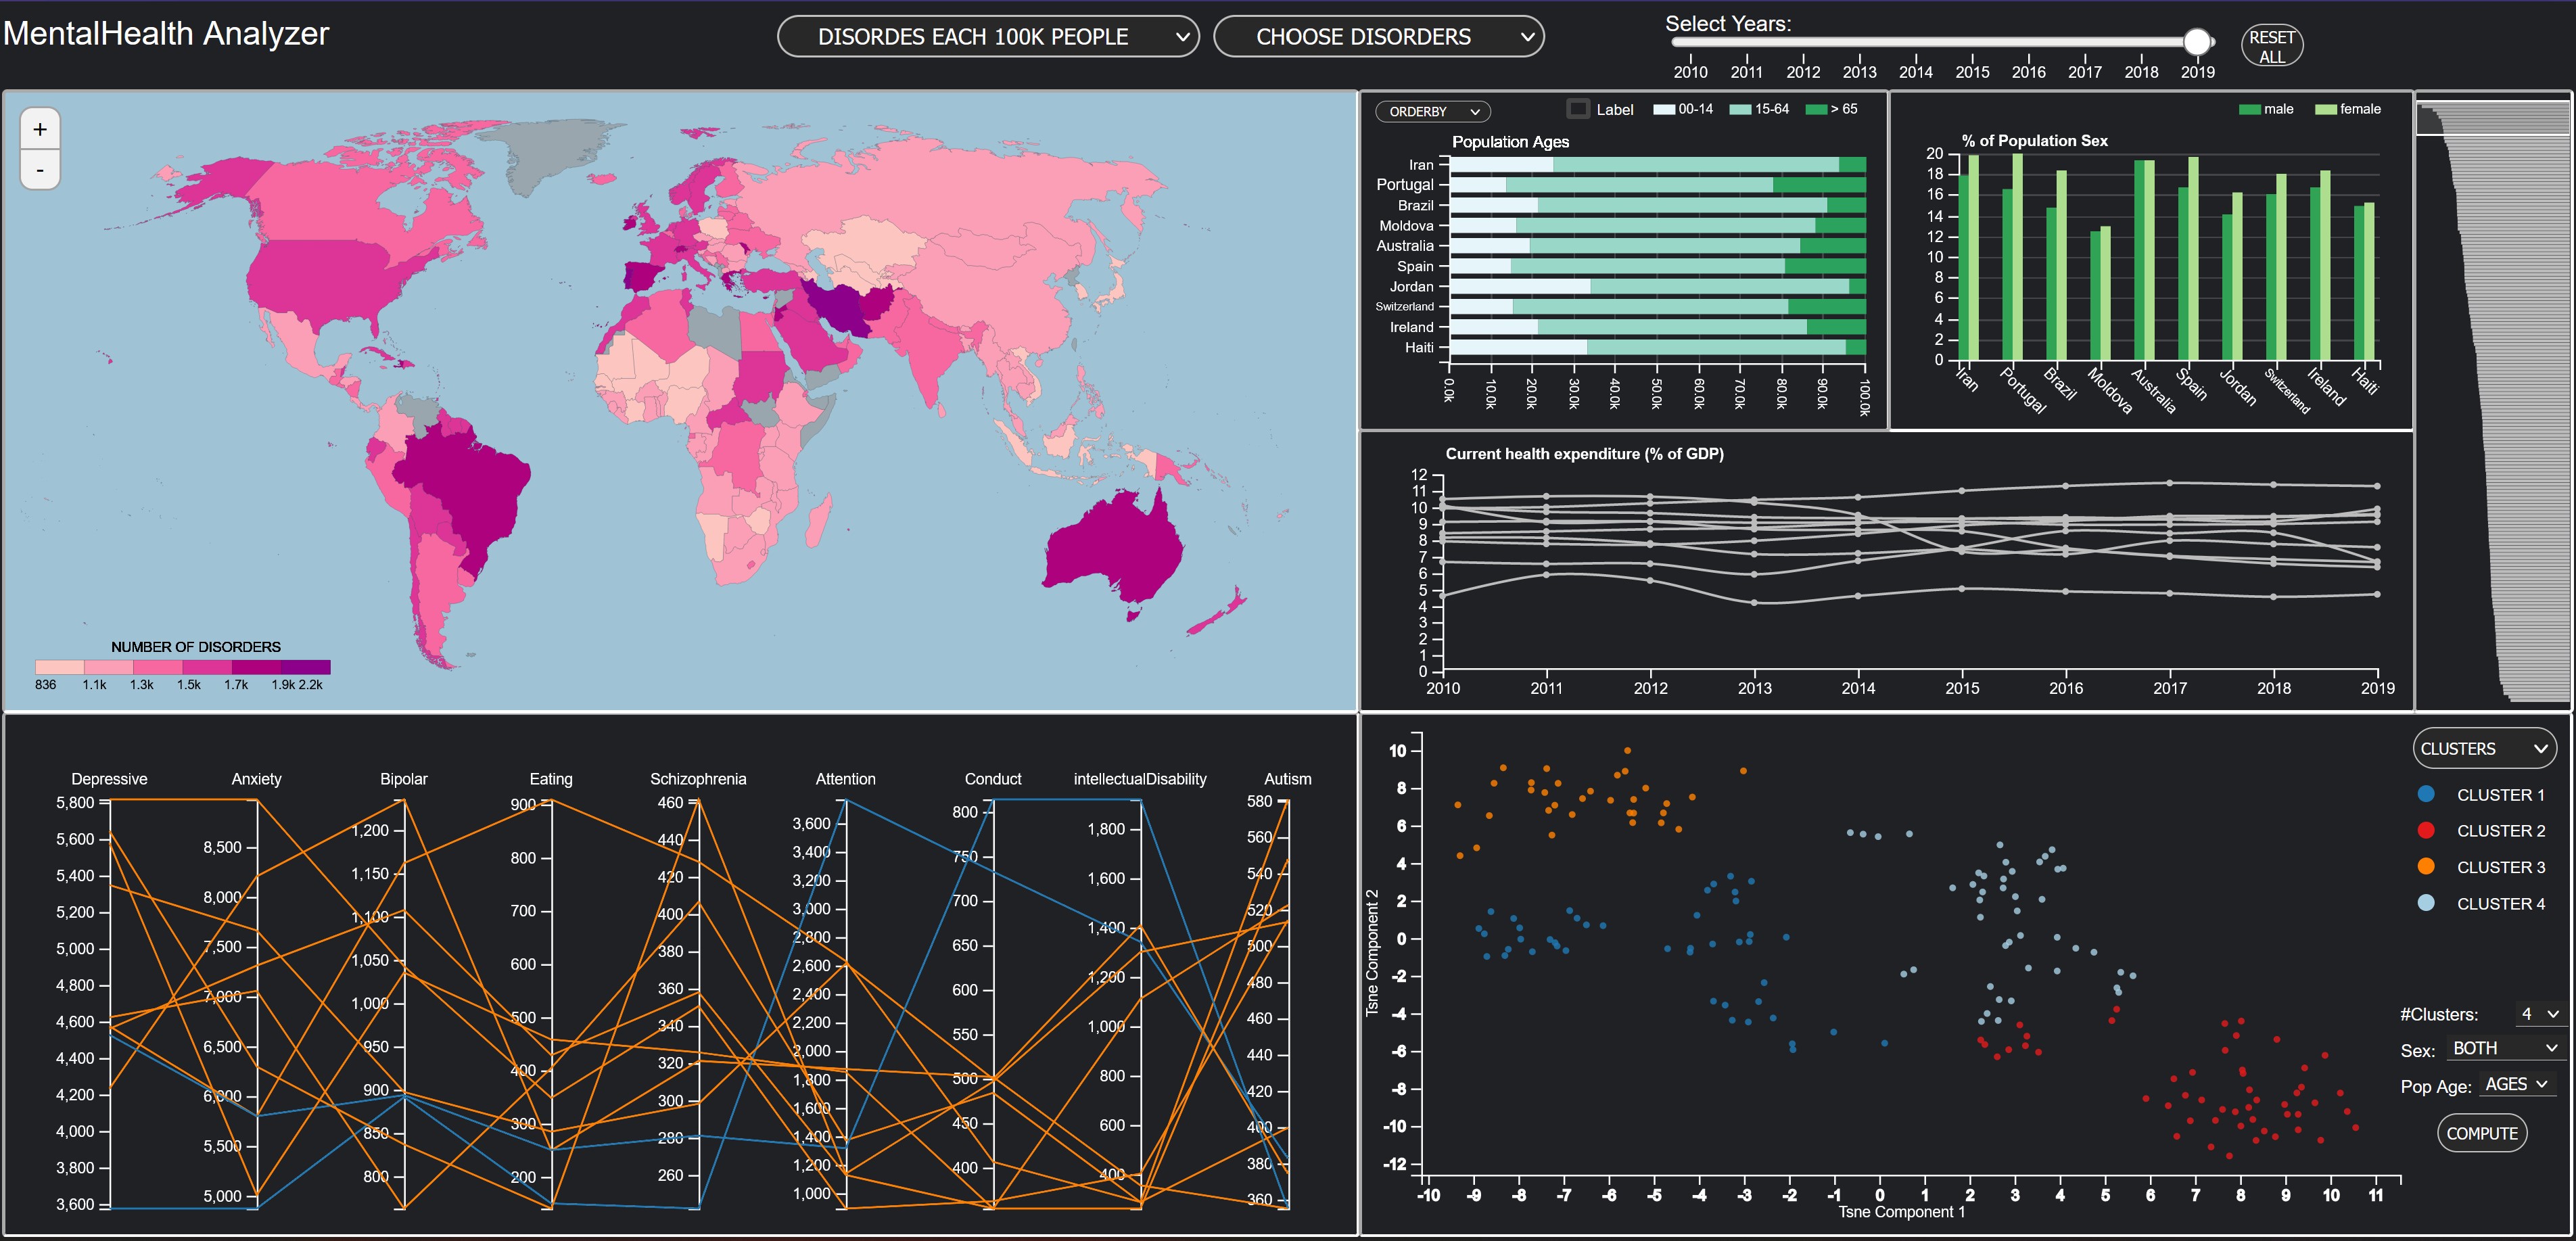Select the orange CLUSTER 3 dot

click(x=2427, y=866)
